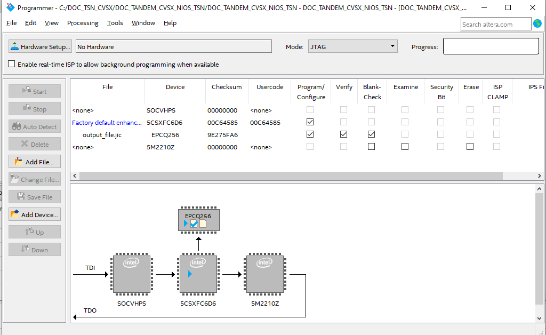This screenshot has width=546, height=335.
Task: Uncheck Program/Configure for output_file.jic row
Action: (310, 134)
